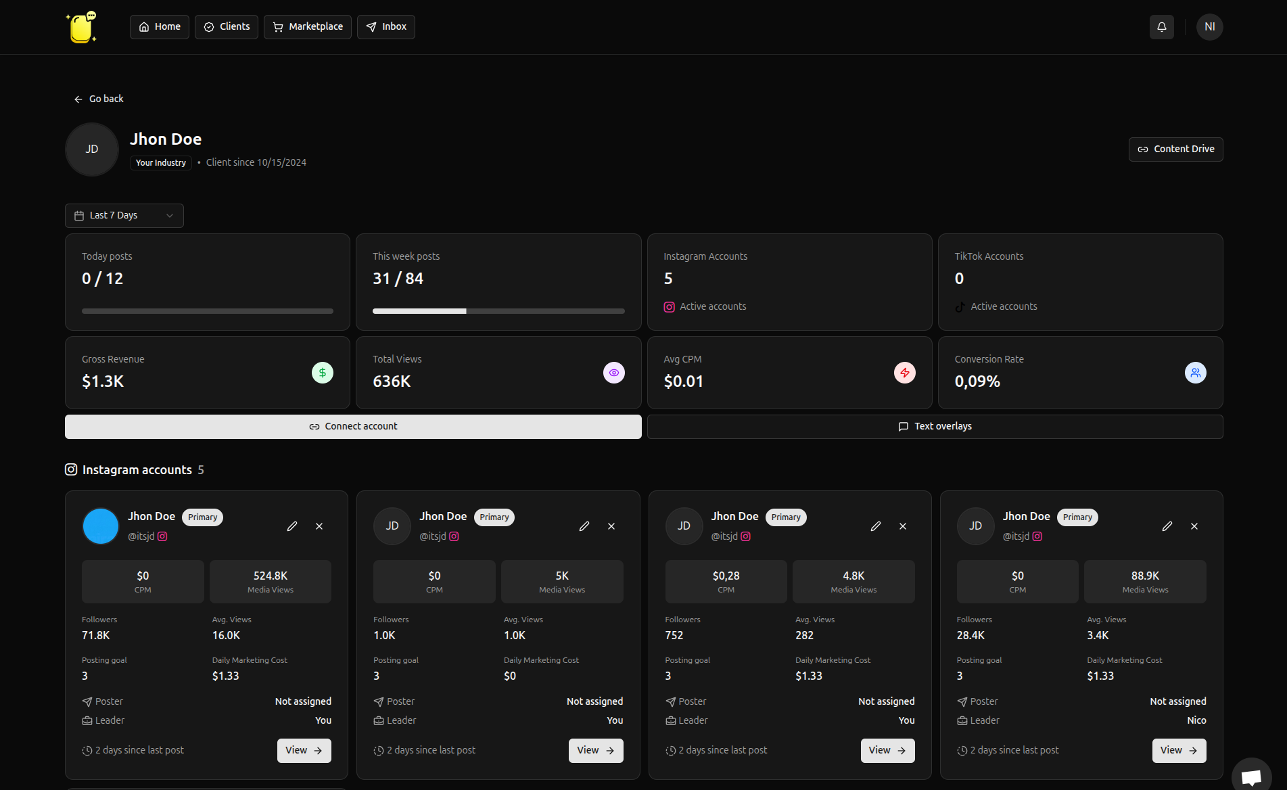The image size is (1287, 790).
Task: Open the NI user profile menu
Action: point(1209,27)
